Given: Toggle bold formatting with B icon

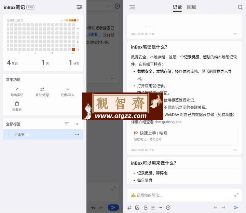Looking at the screenshot, I should (x=146, y=208).
